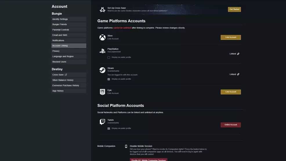
Task: Open Privacy settings
Action: 69,51
